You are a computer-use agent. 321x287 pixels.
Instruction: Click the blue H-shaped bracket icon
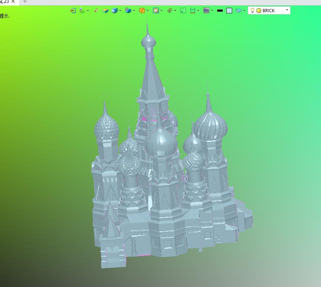[192, 10]
